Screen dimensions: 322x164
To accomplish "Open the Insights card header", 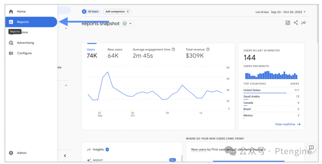I will pyautogui.click(x=98, y=149).
